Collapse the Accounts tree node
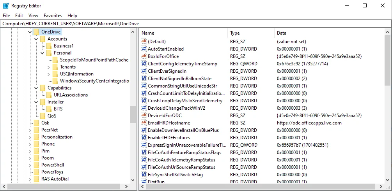The height and width of the screenshot is (191, 392). [36, 39]
